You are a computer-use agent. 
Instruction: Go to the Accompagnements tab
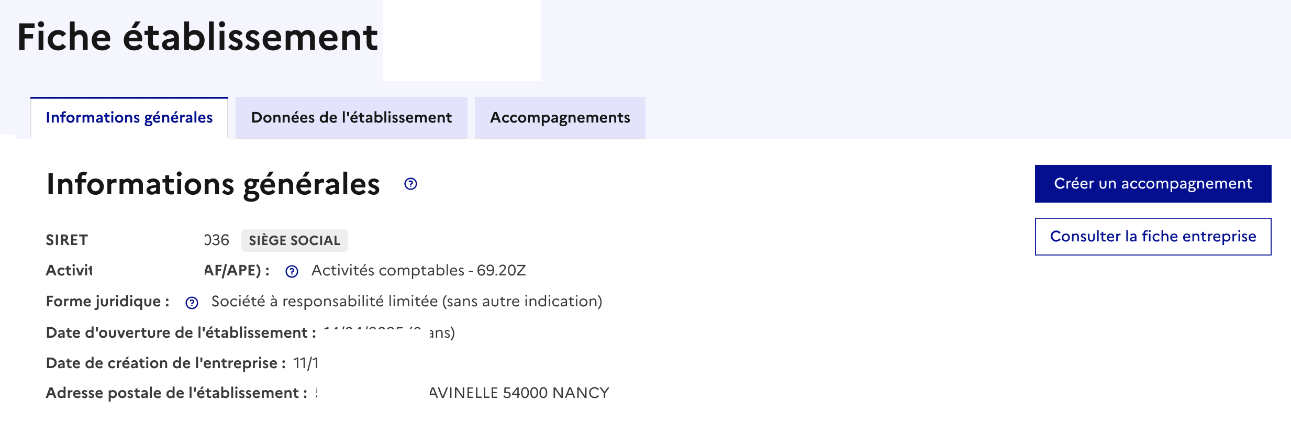click(x=560, y=118)
